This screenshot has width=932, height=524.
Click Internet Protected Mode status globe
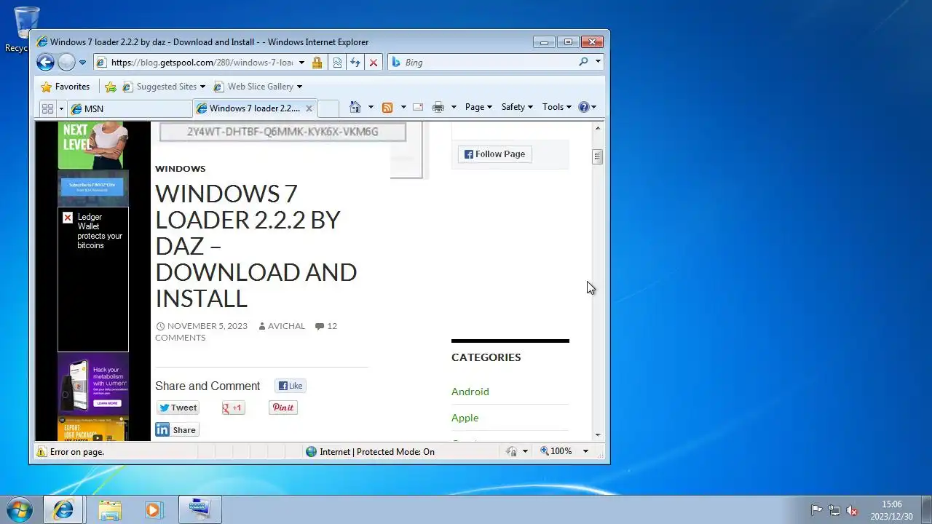pos(311,452)
